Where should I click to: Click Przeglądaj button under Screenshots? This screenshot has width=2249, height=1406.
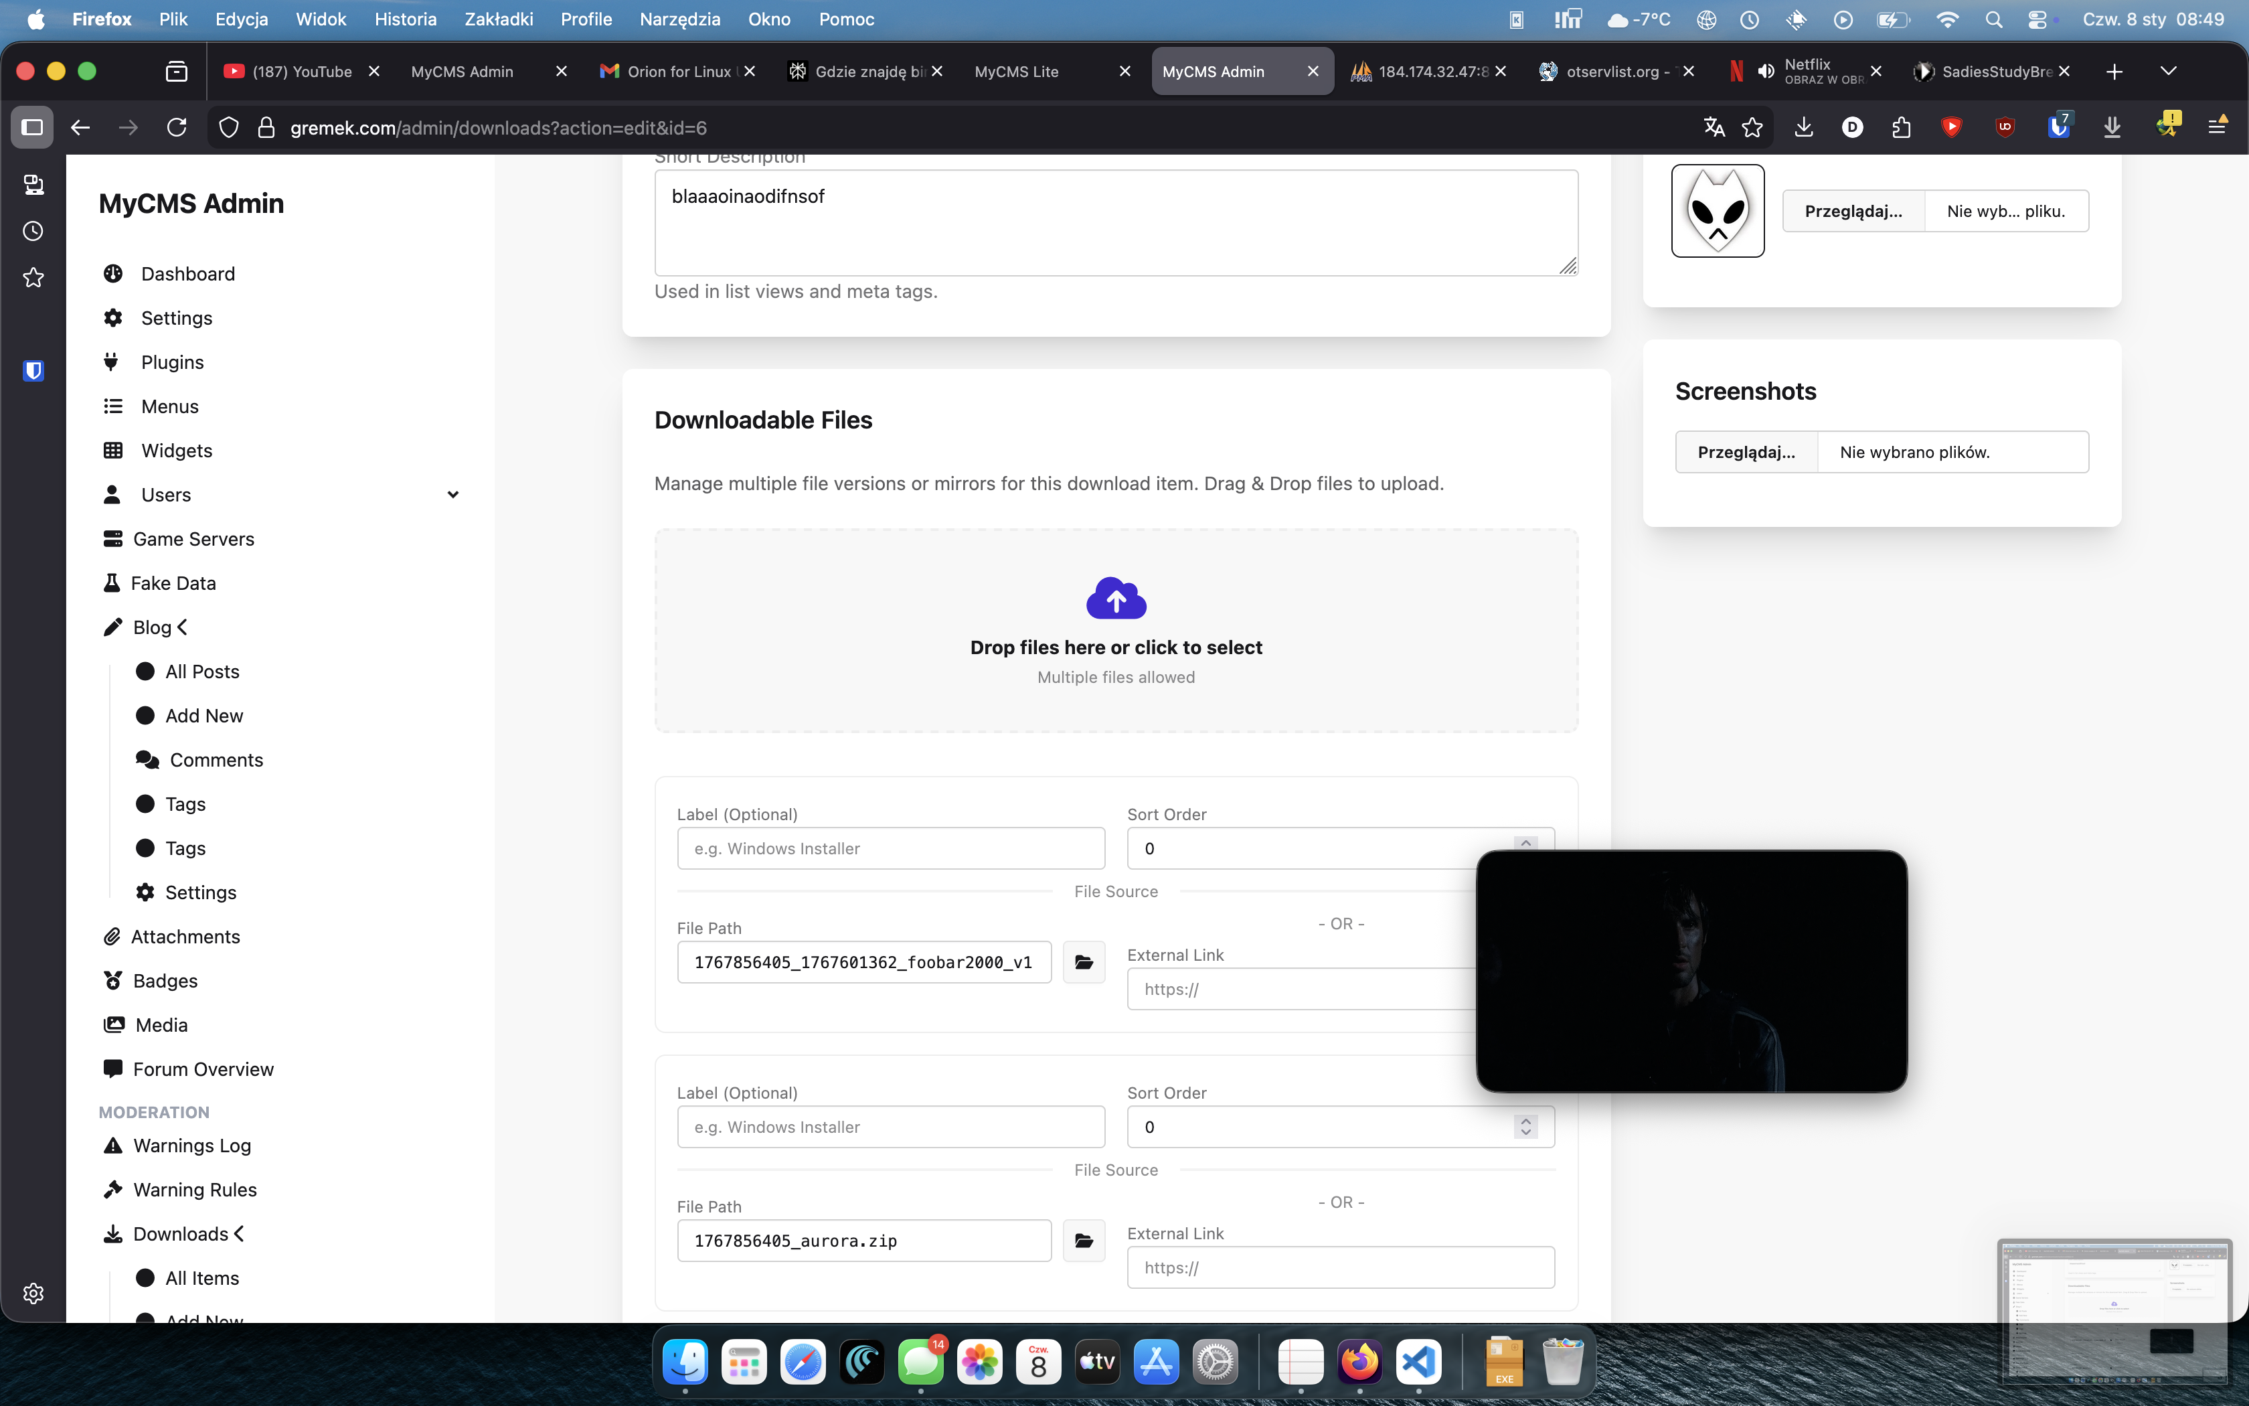click(x=1745, y=452)
